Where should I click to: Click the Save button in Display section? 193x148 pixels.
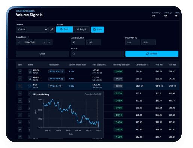[x=98, y=30]
